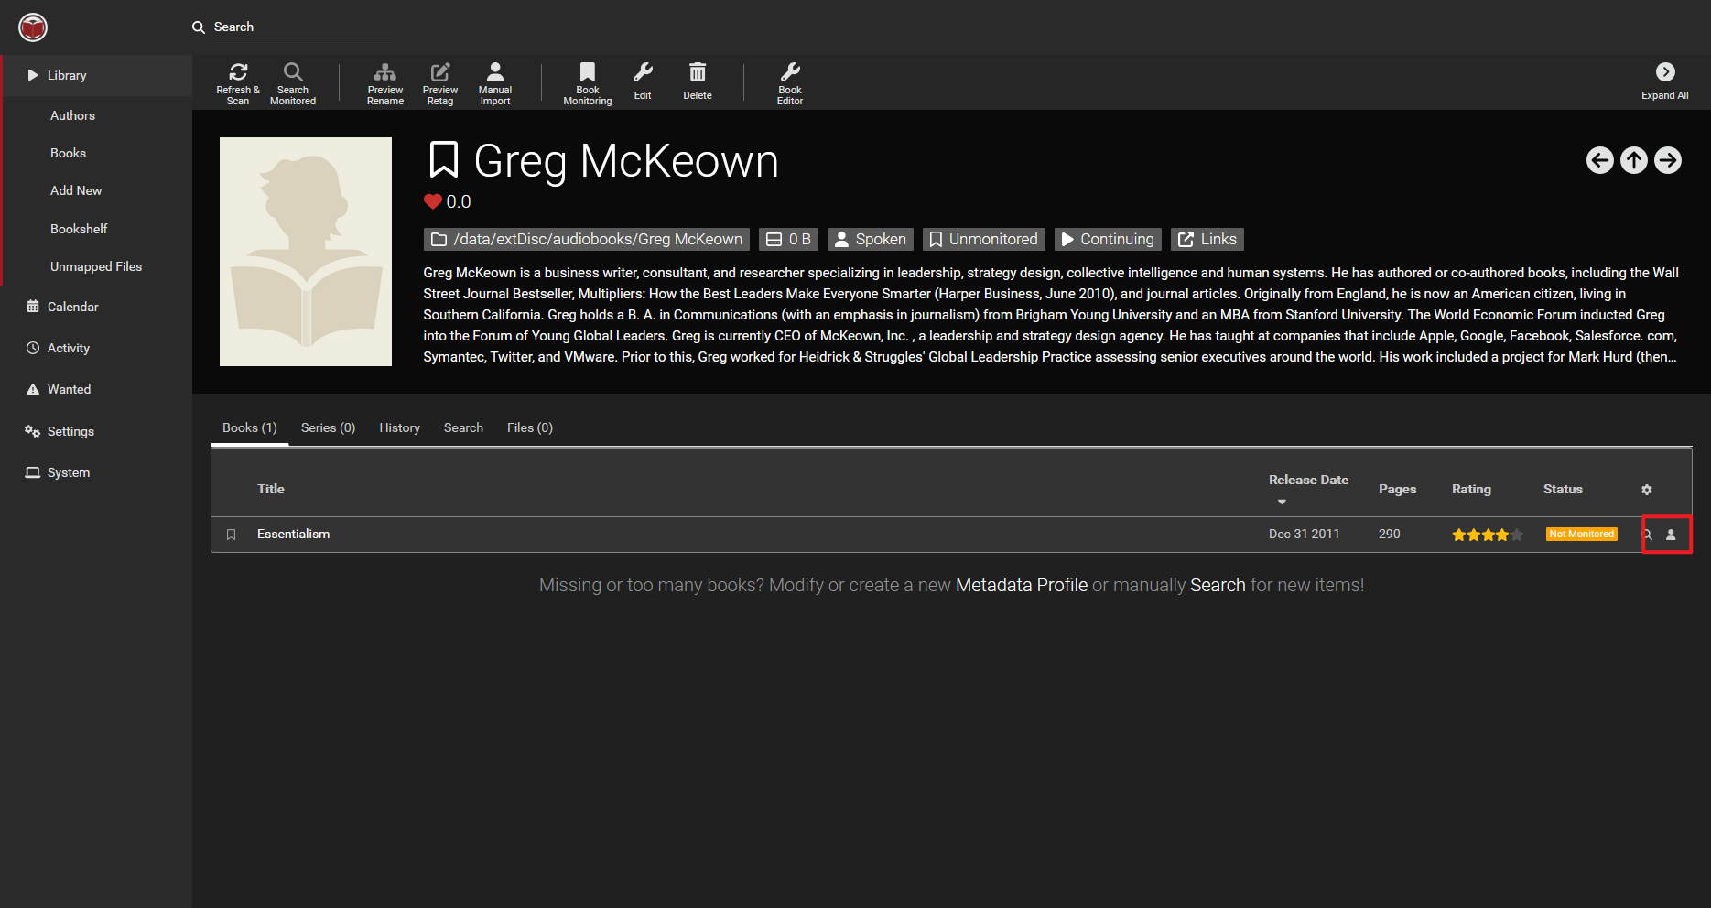Open the Links button

pyautogui.click(x=1207, y=239)
